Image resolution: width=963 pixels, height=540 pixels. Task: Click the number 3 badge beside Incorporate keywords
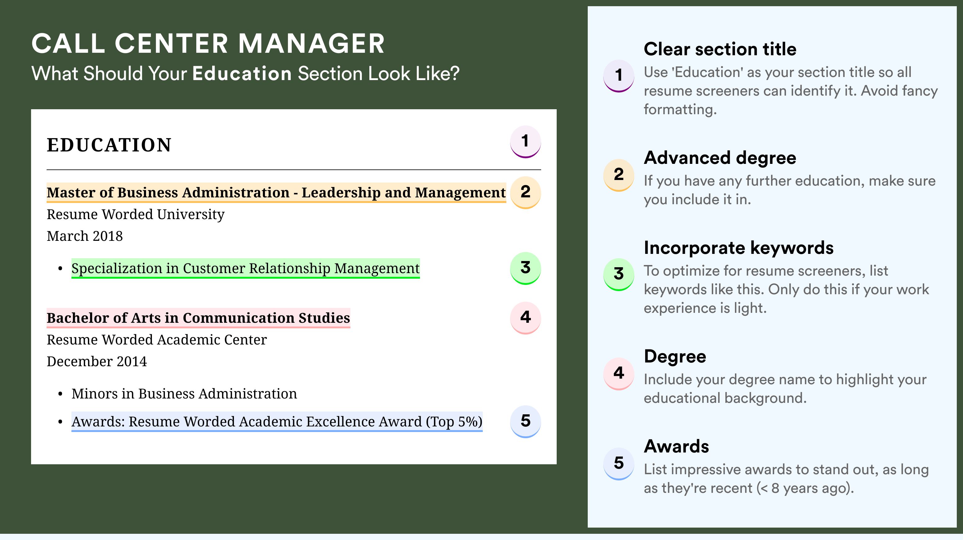619,274
